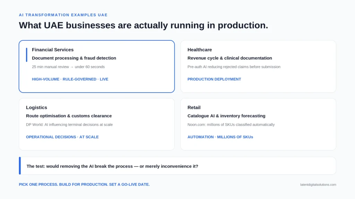Click the 'HIGH-VOLUME · RULE-GOVERNED · LIVE' tag

click(x=70, y=79)
